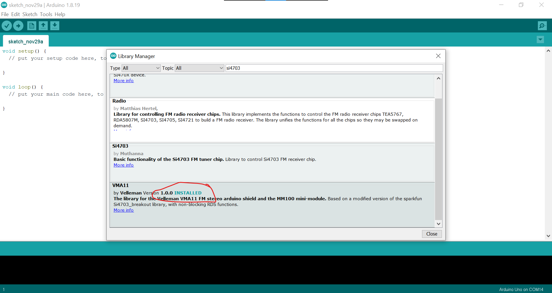
Task: Click the Save sketch down-arrow icon
Action: pyautogui.click(x=55, y=26)
